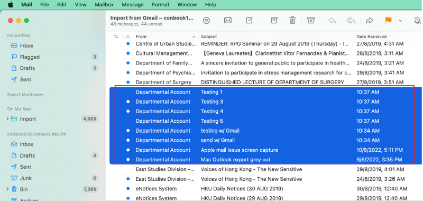This screenshot has height=201, width=423.
Task: Select Centre of Urban Studies RPG Seminar message
Action: 265,44
